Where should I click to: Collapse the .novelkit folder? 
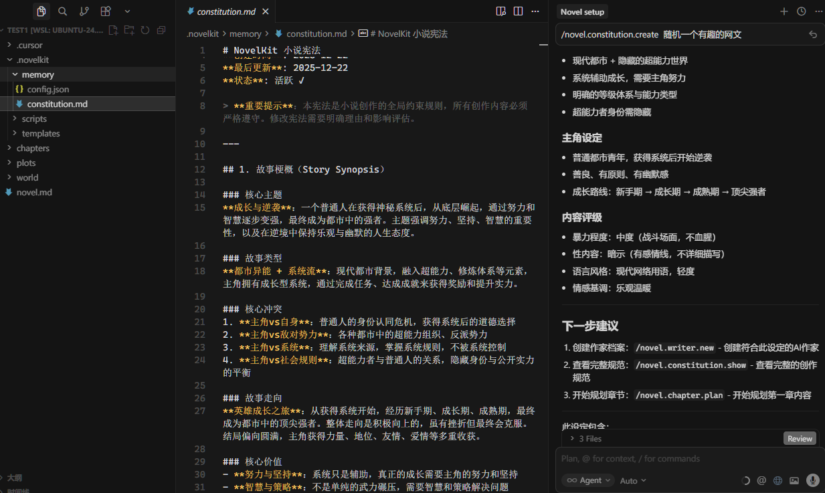pyautogui.click(x=88, y=60)
